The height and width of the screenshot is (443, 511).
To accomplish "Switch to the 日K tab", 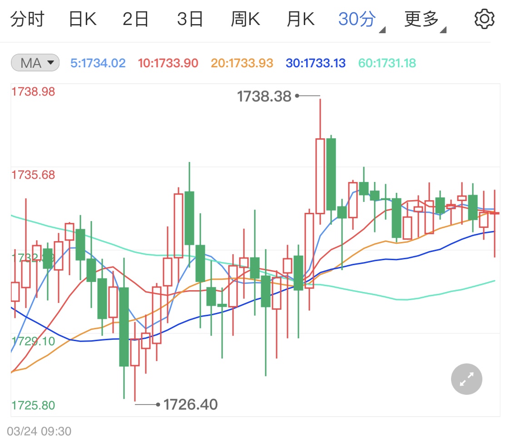I will 83,19.
